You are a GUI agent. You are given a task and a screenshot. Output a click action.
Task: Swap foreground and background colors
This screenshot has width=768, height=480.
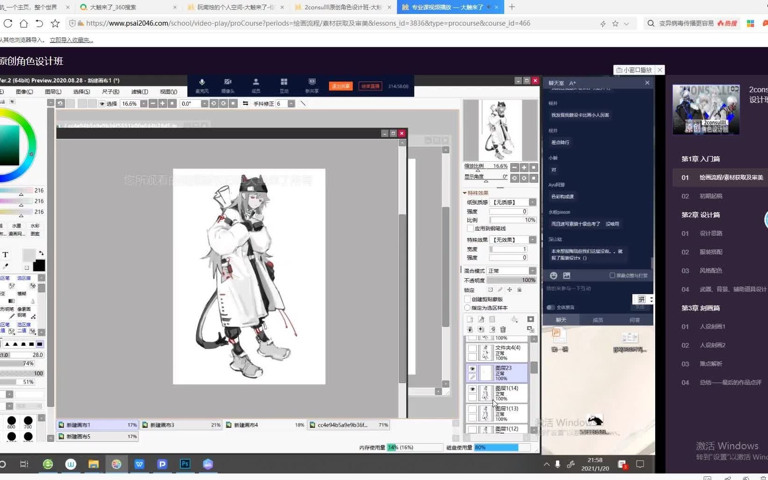click(x=41, y=253)
